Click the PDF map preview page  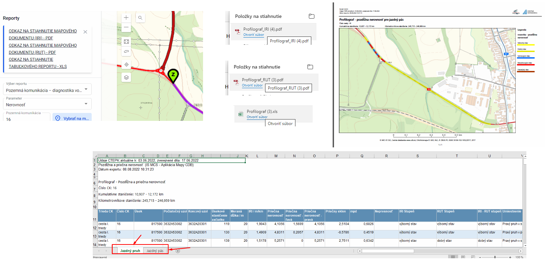(440, 75)
